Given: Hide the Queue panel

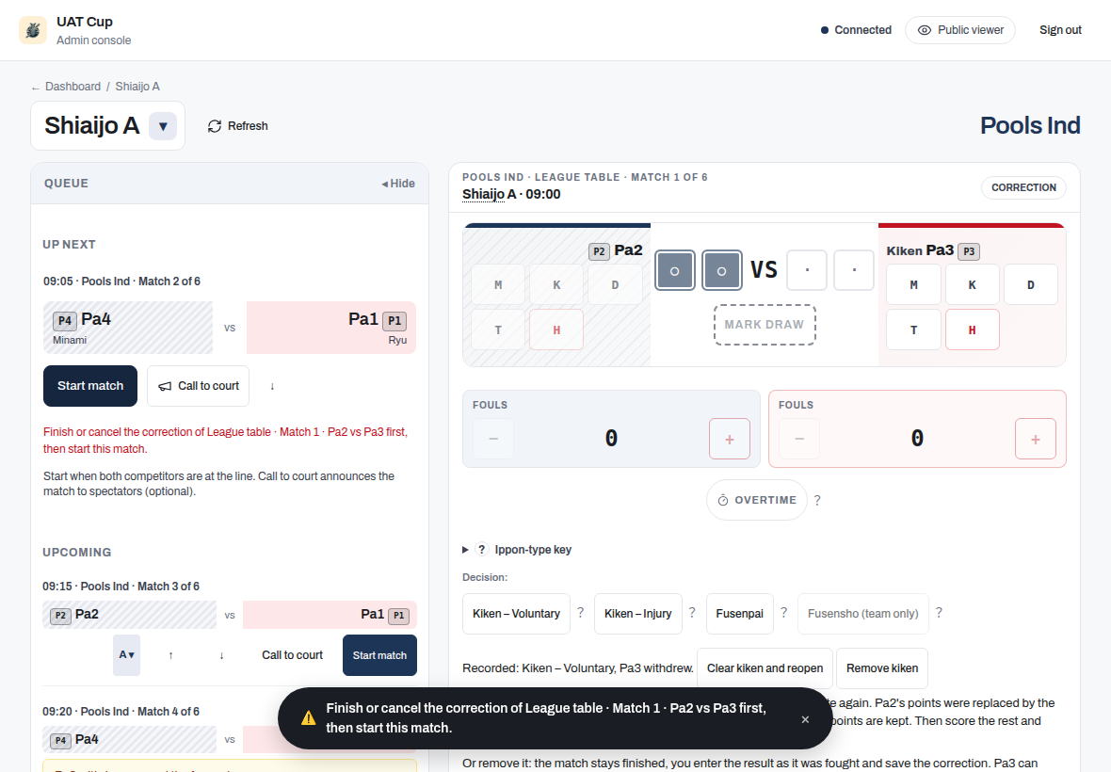Looking at the screenshot, I should (x=398, y=184).
